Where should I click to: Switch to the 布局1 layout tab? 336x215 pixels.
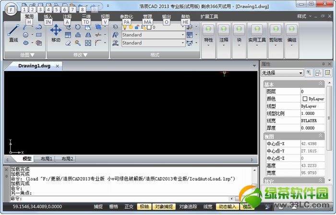tap(46, 159)
